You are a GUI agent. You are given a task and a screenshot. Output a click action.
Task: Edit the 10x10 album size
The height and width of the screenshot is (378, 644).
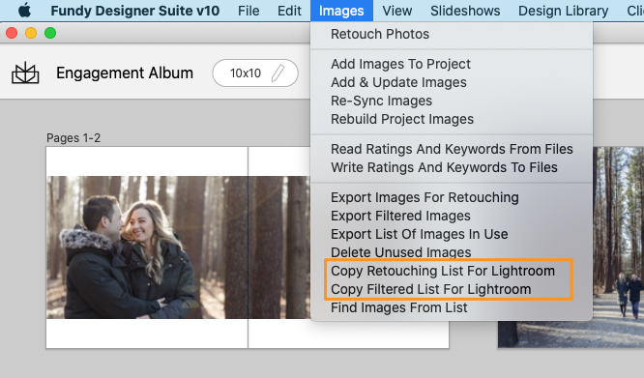coord(255,73)
